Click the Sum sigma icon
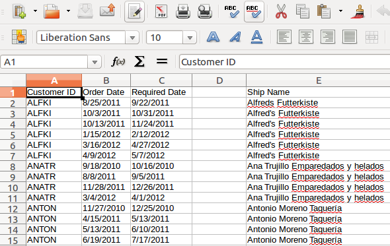 pyautogui.click(x=139, y=61)
